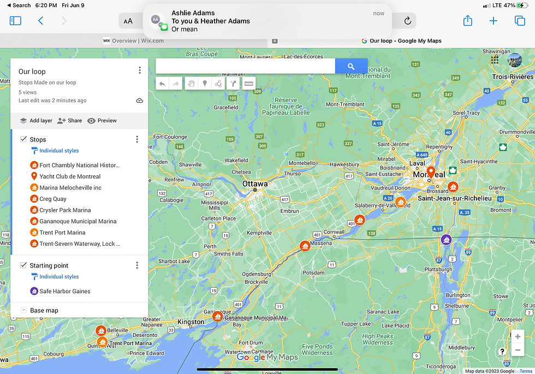The width and height of the screenshot is (535, 374).
Task: Click the red pin marker at Montreal
Action: tap(431, 173)
